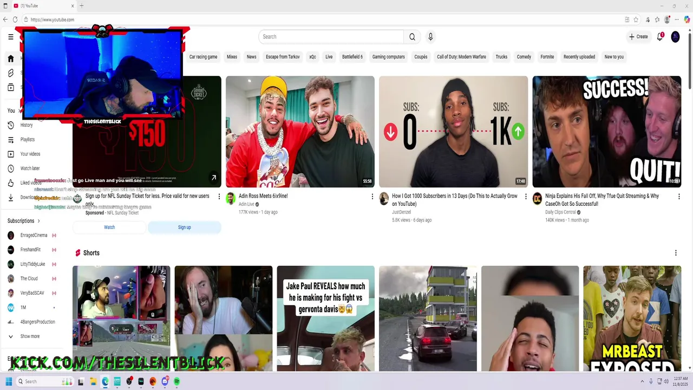Open Spotify from the taskbar
The image size is (693, 390).
click(177, 381)
